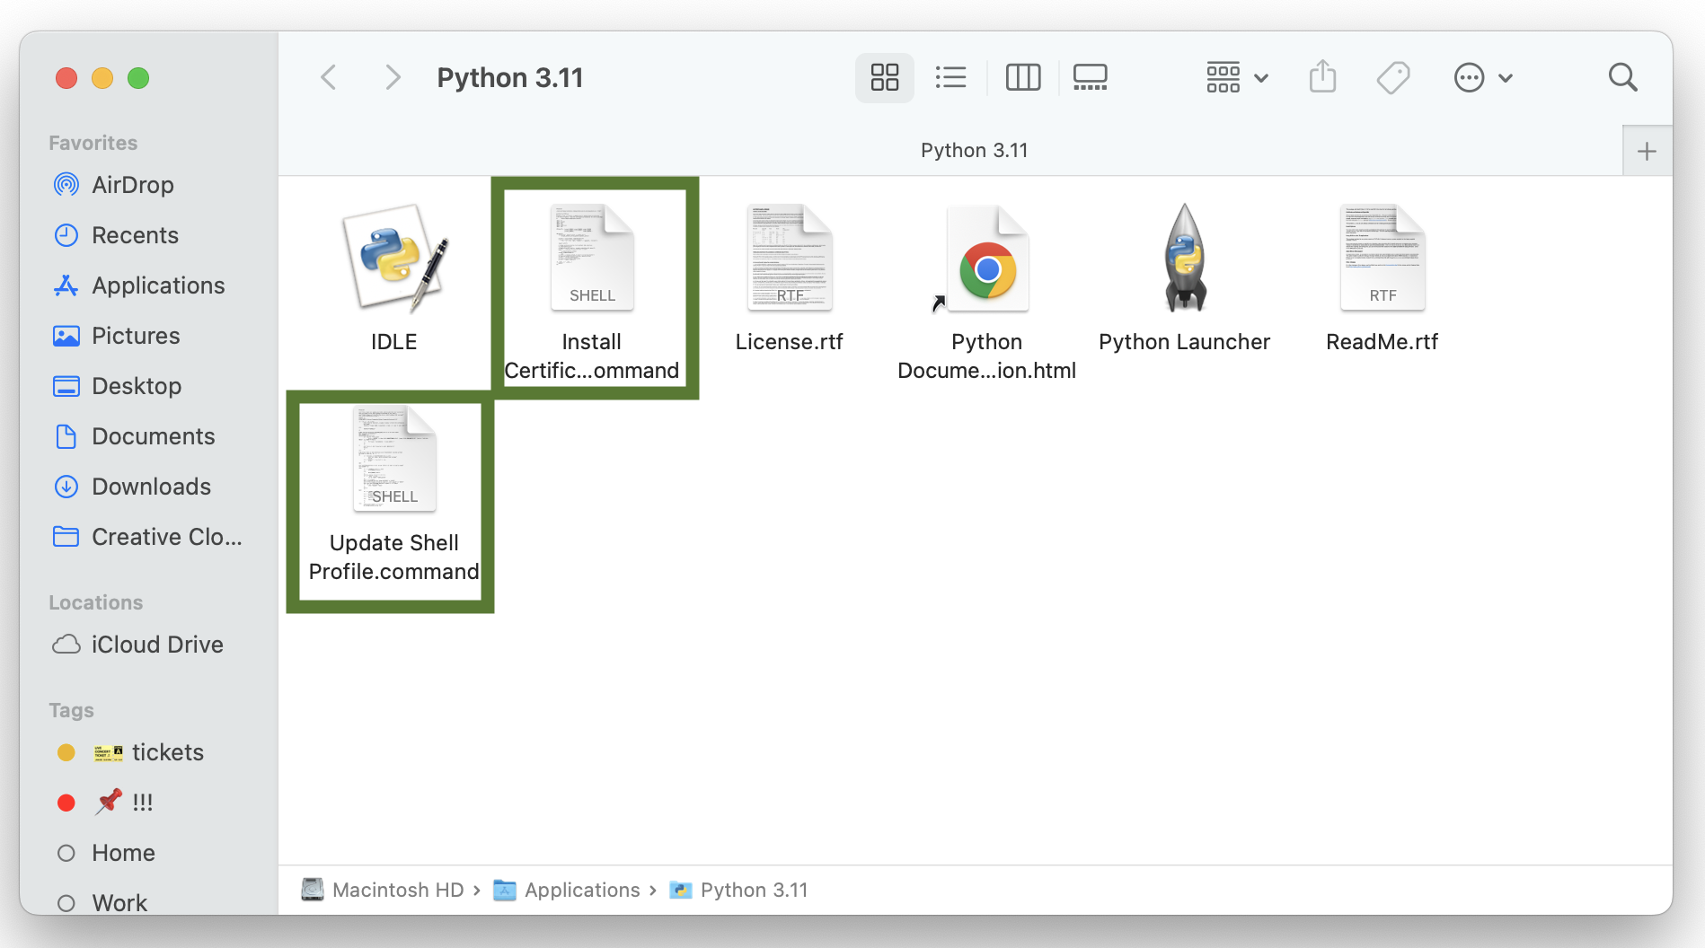Viewport: 1705px width, 948px height.
Task: Click the Edit Tags icon
Action: [1393, 78]
